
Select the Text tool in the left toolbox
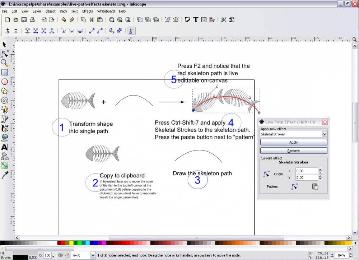pos(5,147)
